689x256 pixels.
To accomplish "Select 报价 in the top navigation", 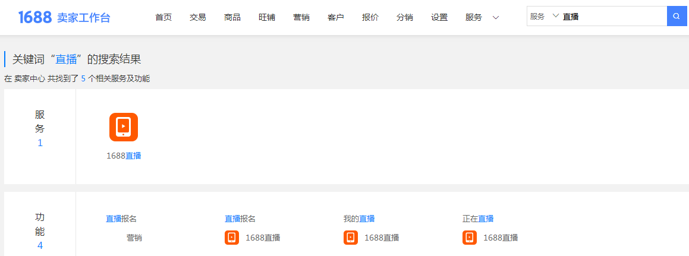I will click(370, 17).
